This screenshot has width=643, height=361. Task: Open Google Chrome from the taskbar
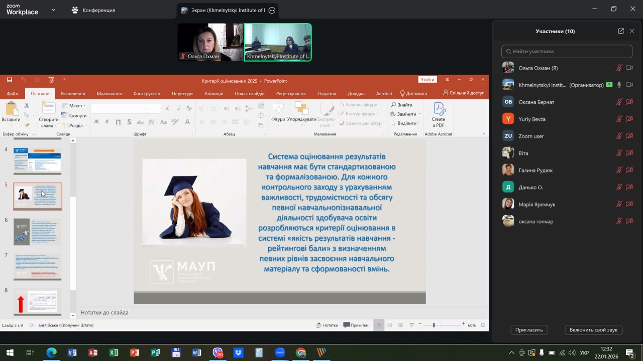(300, 352)
